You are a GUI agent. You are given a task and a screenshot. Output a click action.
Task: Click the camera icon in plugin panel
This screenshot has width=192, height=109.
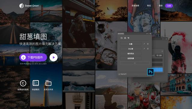coord(125,38)
